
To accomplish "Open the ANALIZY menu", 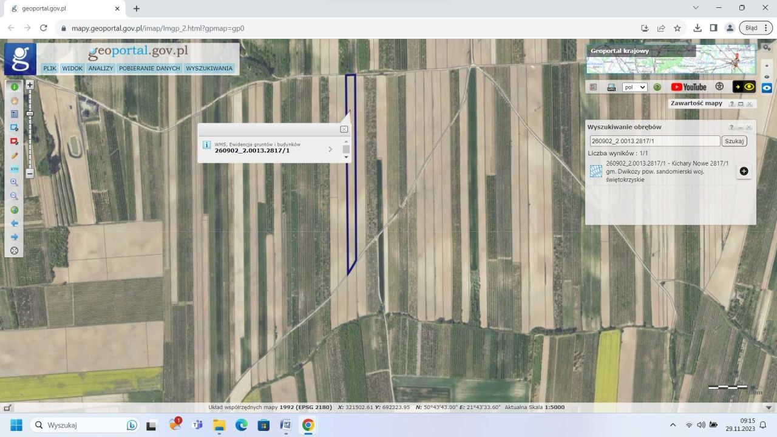I will [x=101, y=68].
